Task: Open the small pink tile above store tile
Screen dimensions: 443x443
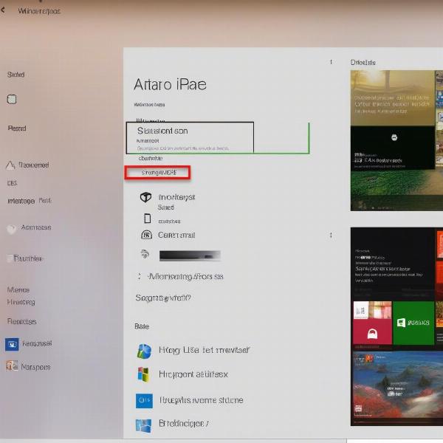Action: click(372, 310)
